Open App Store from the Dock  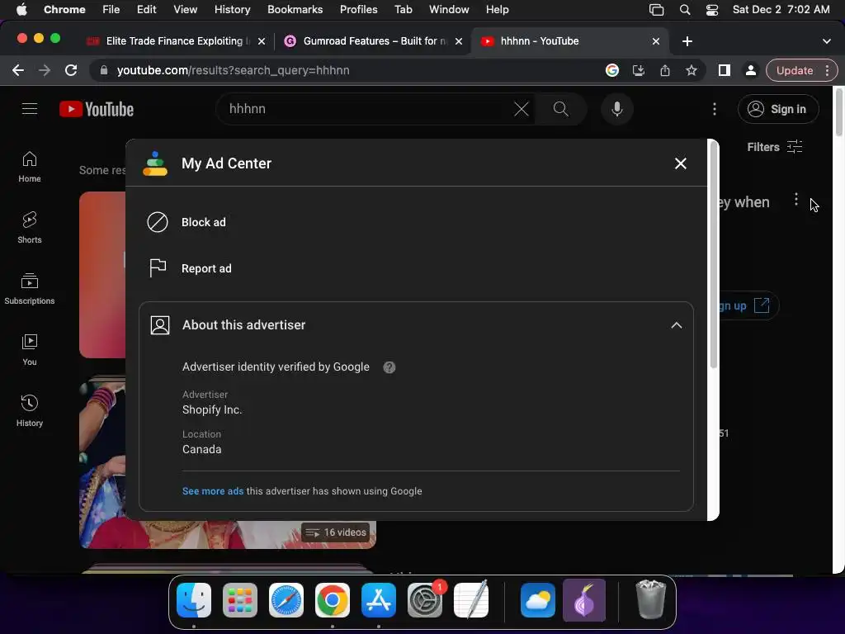[379, 600]
